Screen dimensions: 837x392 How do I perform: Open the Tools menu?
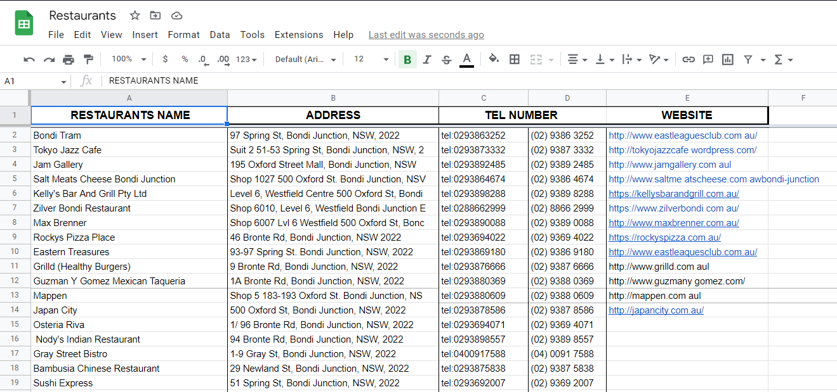click(x=253, y=35)
